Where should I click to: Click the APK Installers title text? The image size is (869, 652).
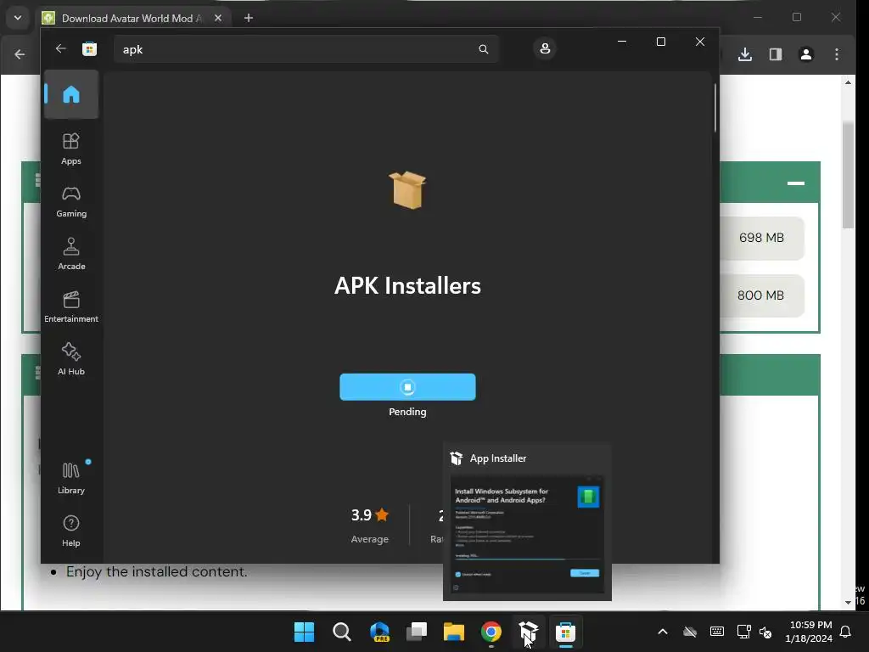click(x=407, y=286)
